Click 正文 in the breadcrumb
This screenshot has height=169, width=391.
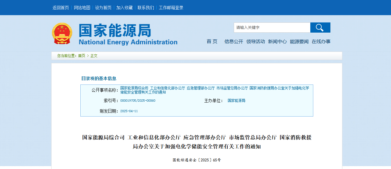pos(94,56)
